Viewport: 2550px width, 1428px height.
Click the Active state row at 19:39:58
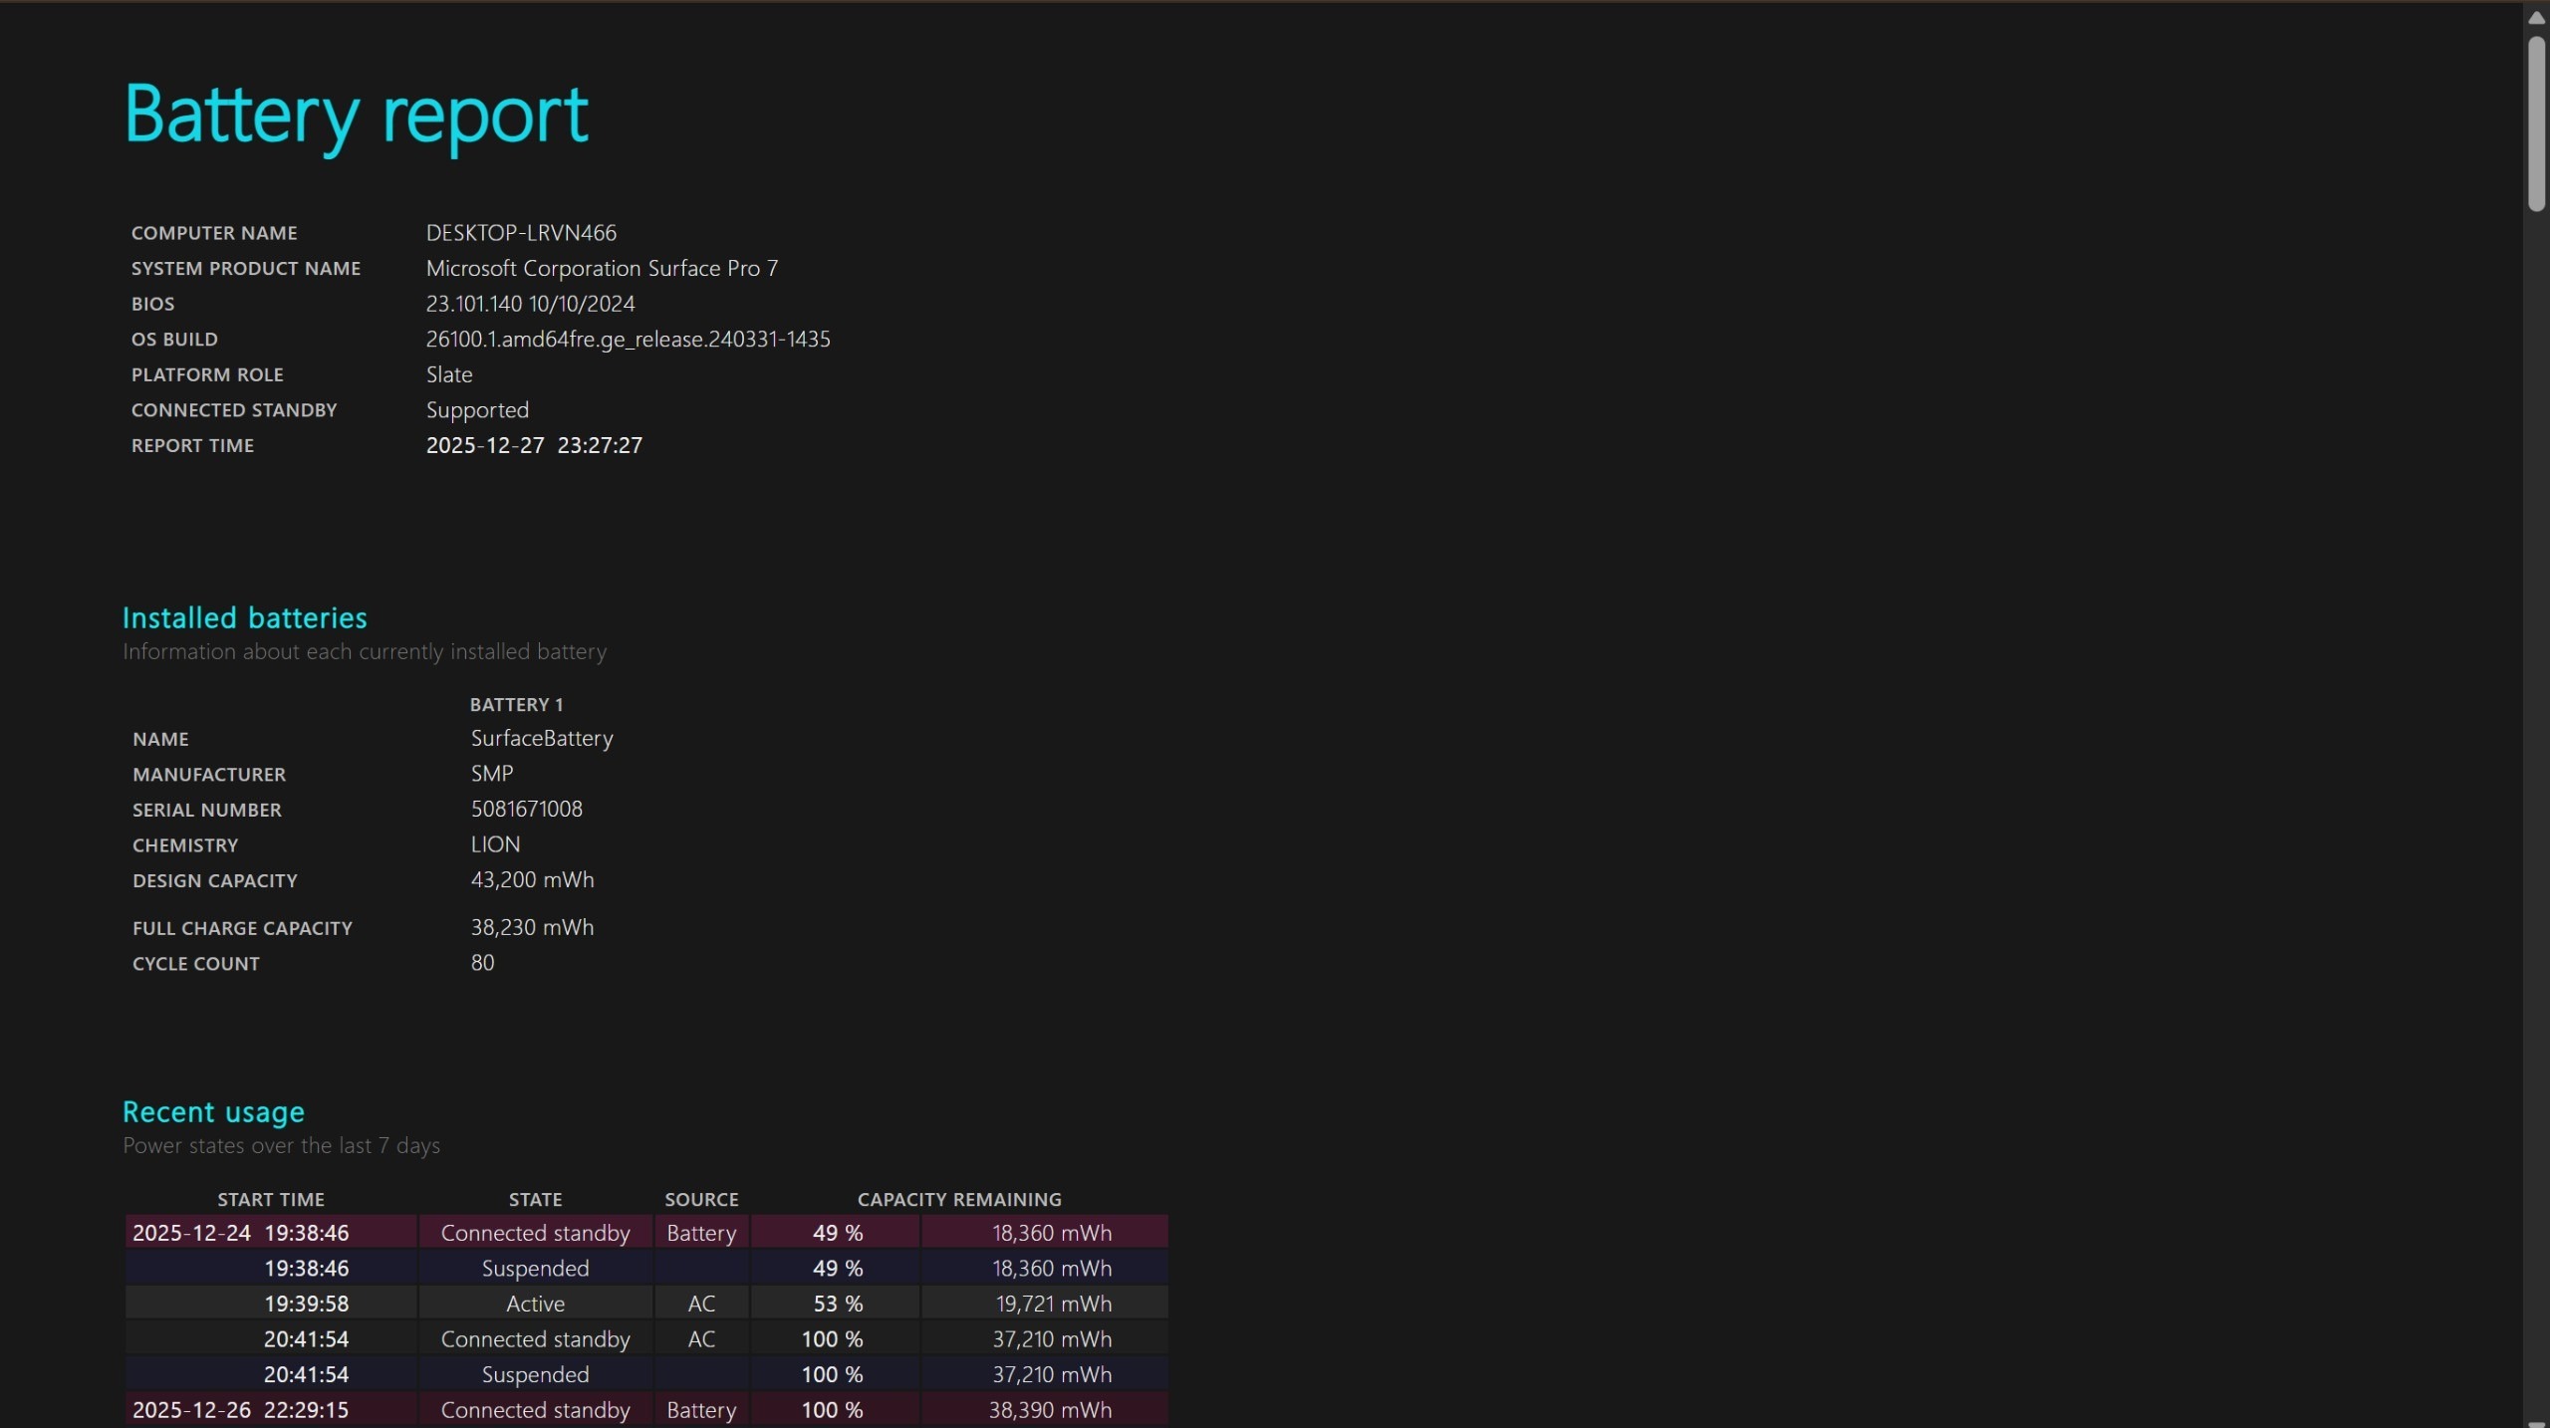[x=535, y=1304]
